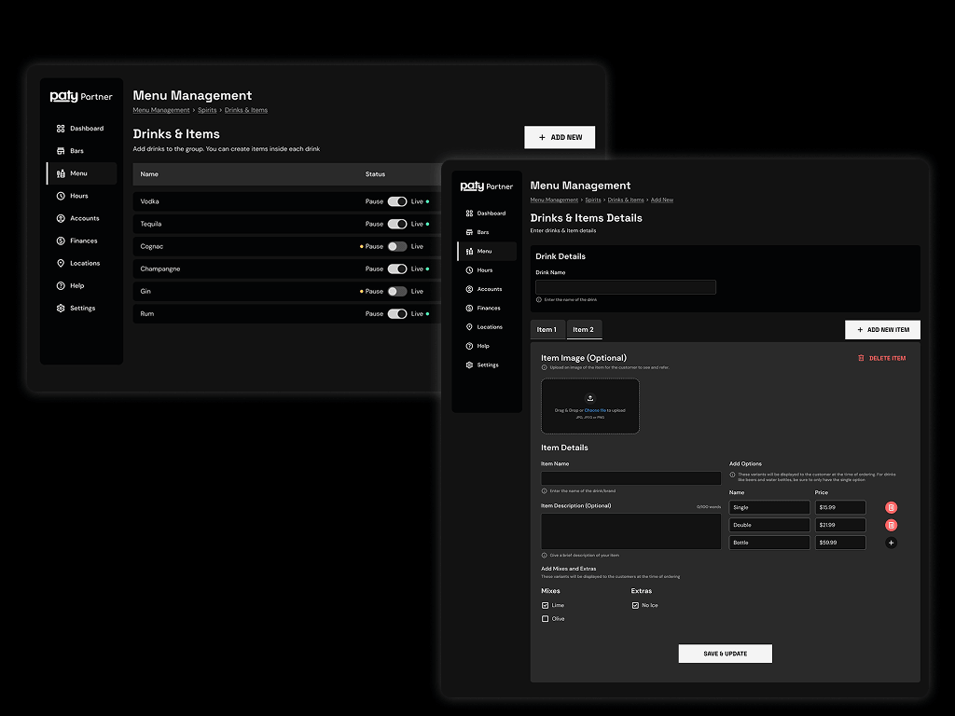The image size is (955, 716).
Task: Click the $59.99 price field
Action: [x=840, y=543]
